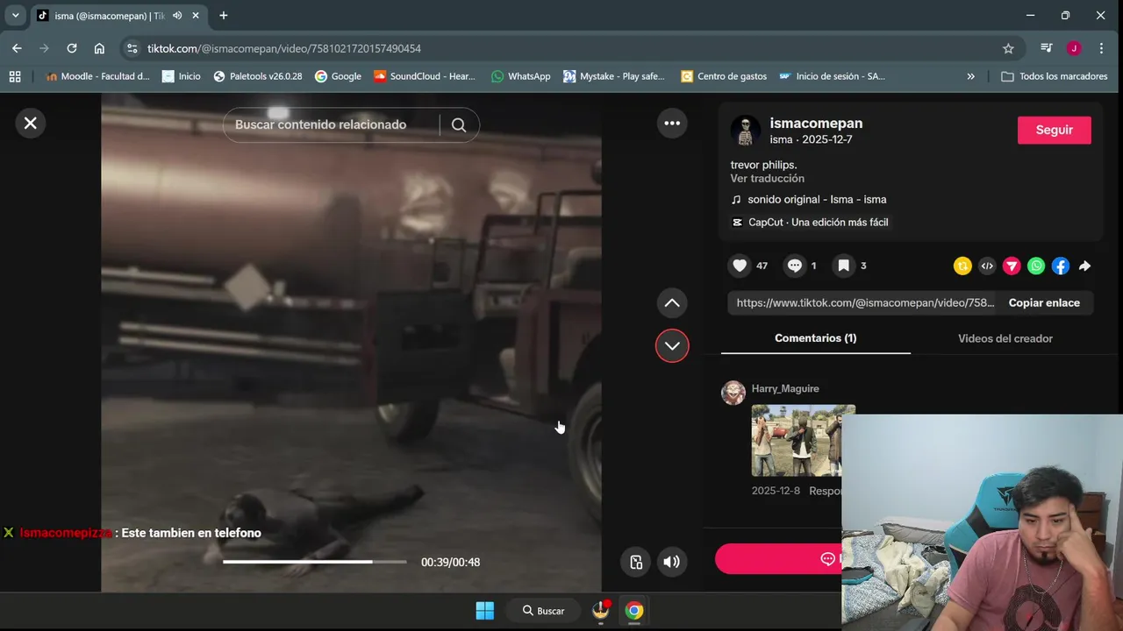Open the Google bookmark

tap(338, 76)
